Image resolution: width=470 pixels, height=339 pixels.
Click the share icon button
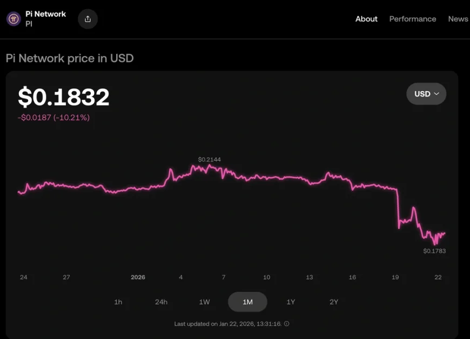pos(88,19)
